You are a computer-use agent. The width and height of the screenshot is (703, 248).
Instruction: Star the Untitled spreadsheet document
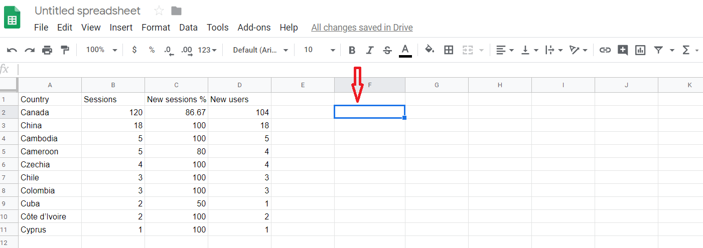pyautogui.click(x=159, y=11)
